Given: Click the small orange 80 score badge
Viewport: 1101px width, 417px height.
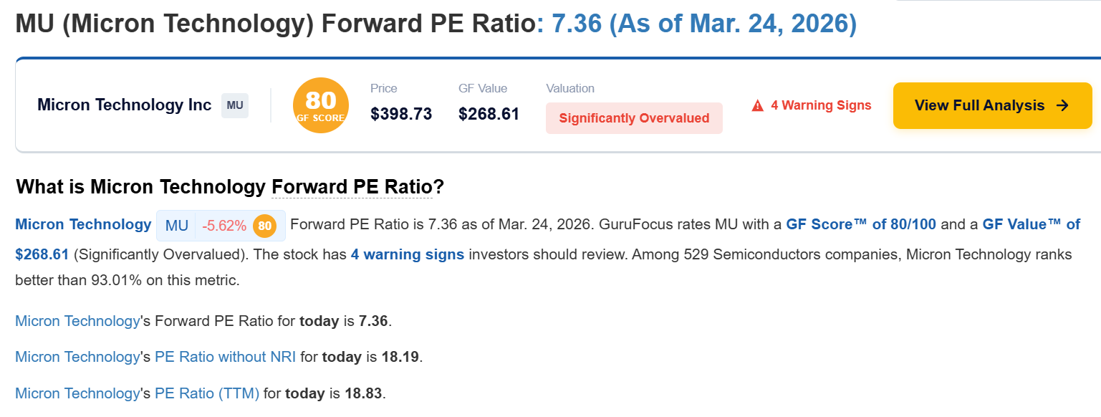Looking at the screenshot, I should pos(264,226).
